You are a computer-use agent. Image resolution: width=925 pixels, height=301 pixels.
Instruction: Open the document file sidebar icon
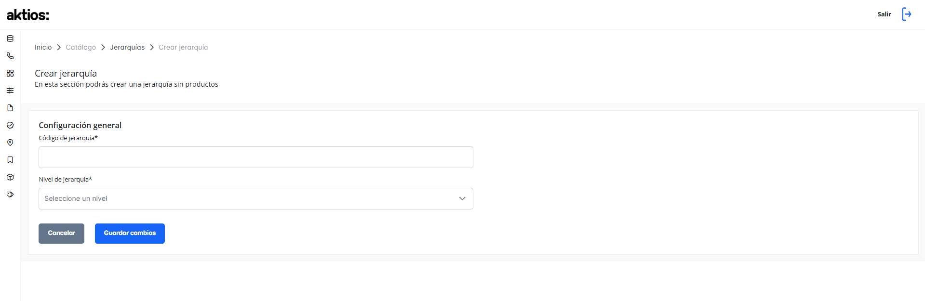point(10,108)
